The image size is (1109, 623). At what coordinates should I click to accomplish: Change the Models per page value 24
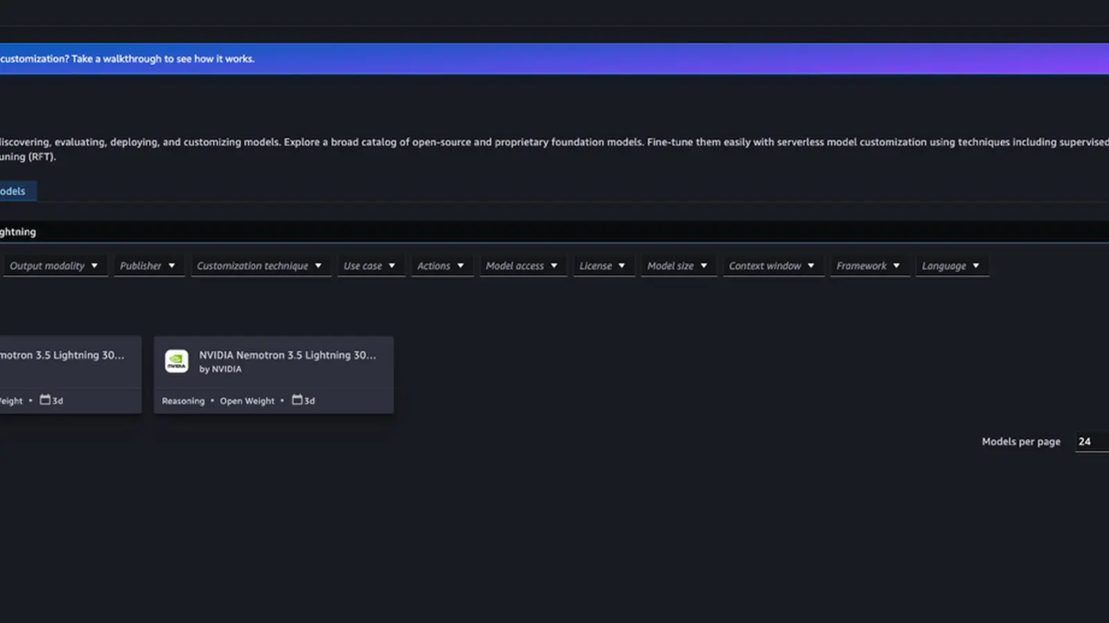[x=1092, y=442]
